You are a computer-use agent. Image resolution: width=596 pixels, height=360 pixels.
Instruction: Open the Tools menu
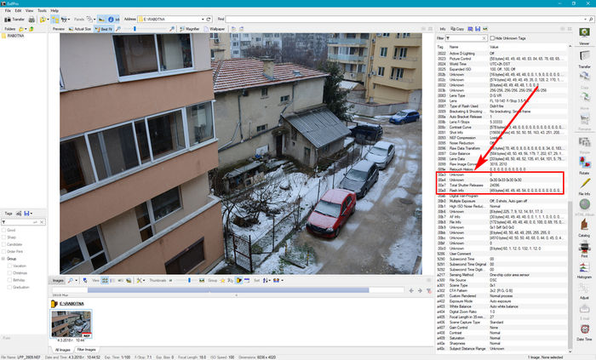tap(41, 10)
